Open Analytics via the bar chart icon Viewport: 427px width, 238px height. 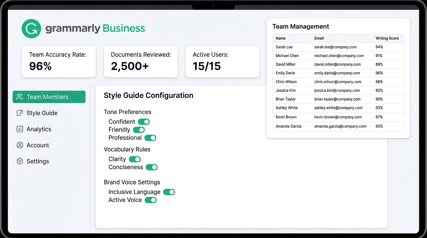(x=20, y=129)
